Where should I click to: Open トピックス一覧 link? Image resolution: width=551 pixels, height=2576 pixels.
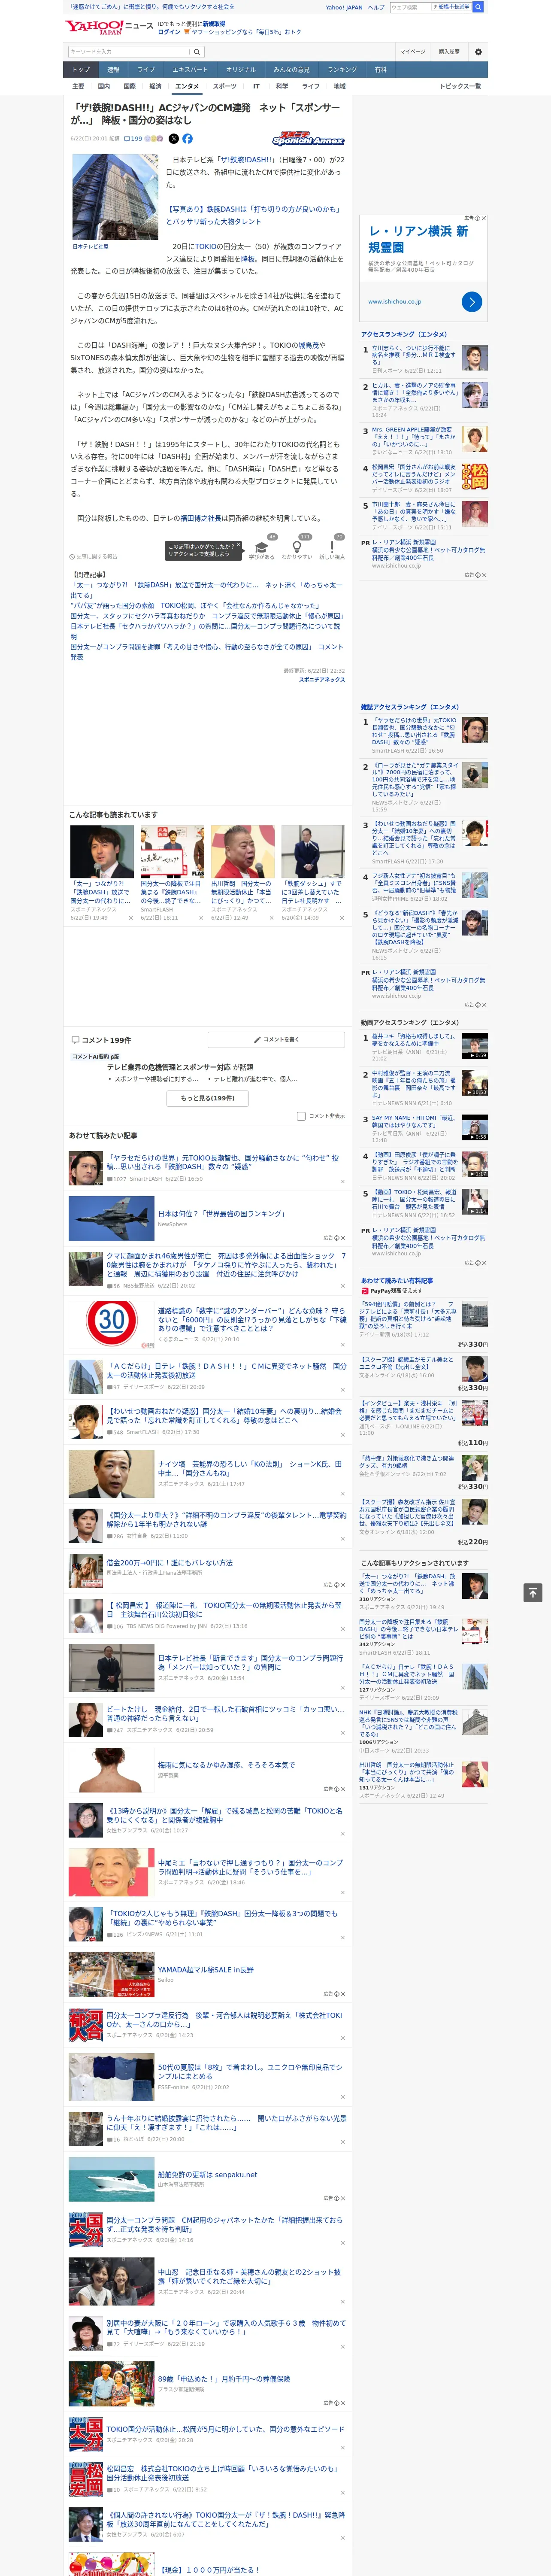point(461,86)
